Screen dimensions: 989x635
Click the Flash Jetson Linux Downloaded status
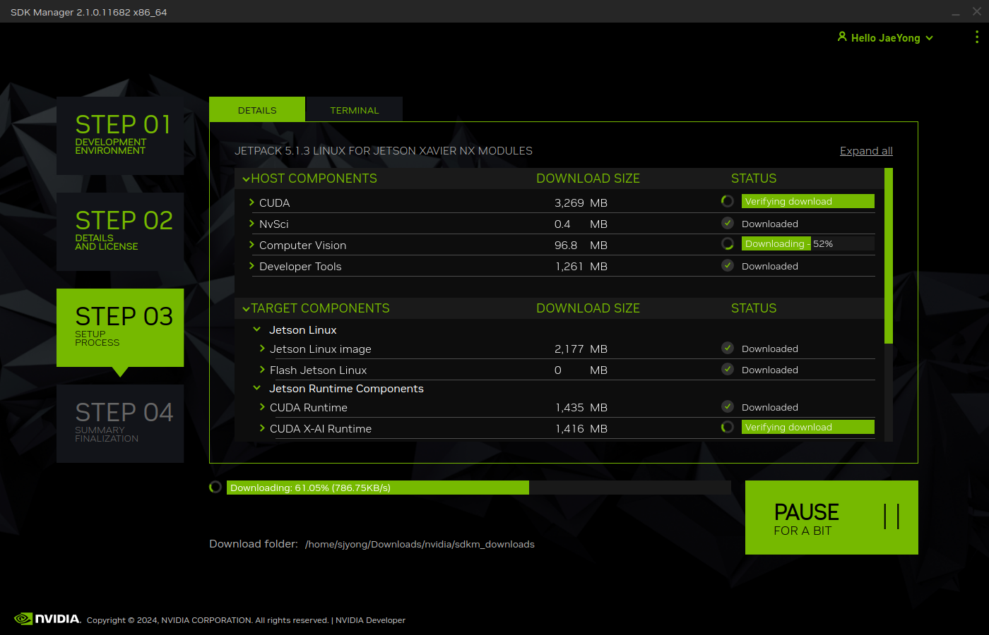click(x=770, y=370)
